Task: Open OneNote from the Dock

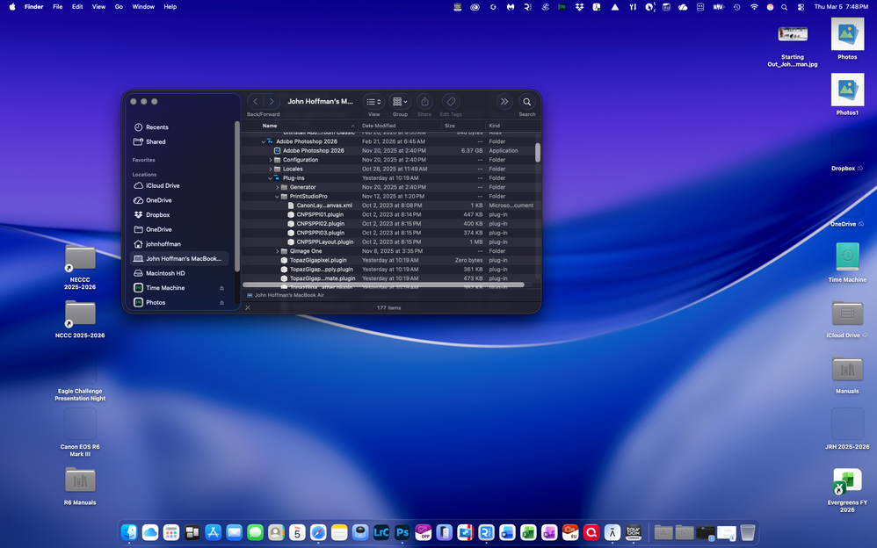Action: 549,532
